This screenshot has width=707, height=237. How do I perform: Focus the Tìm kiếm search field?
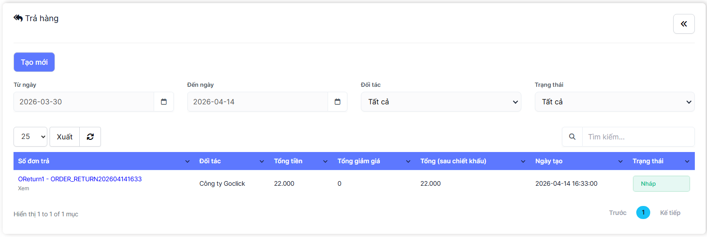[x=638, y=137]
